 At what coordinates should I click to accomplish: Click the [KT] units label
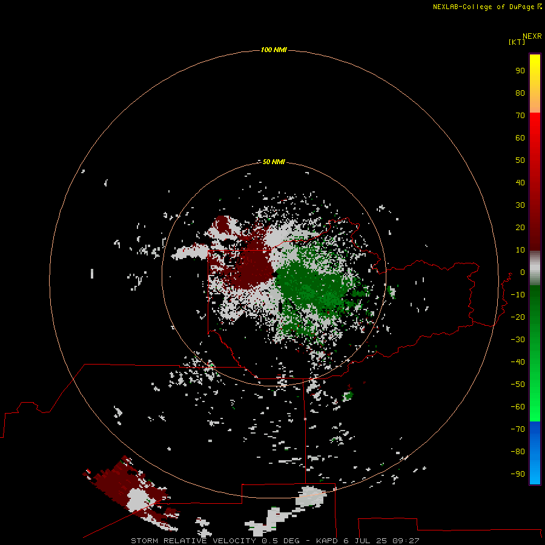click(517, 42)
